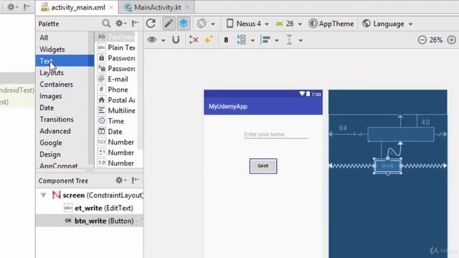The height and width of the screenshot is (258, 459).
Task: Close the activity_main.xml tab
Action: (x=111, y=8)
